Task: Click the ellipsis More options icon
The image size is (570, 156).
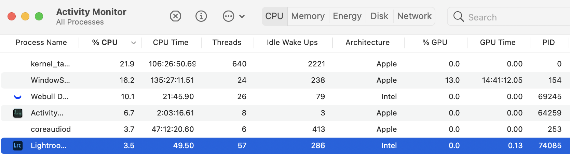Action: coord(228,16)
